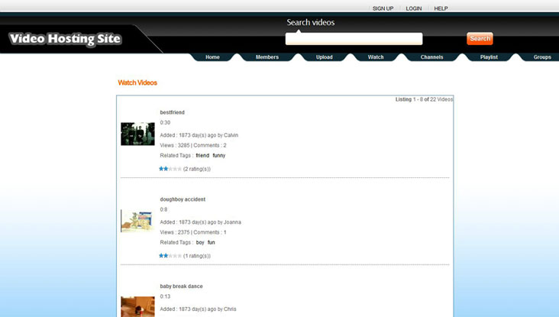559x317 pixels.
Task: Rate bestfriend with the star rating
Action: [170, 169]
